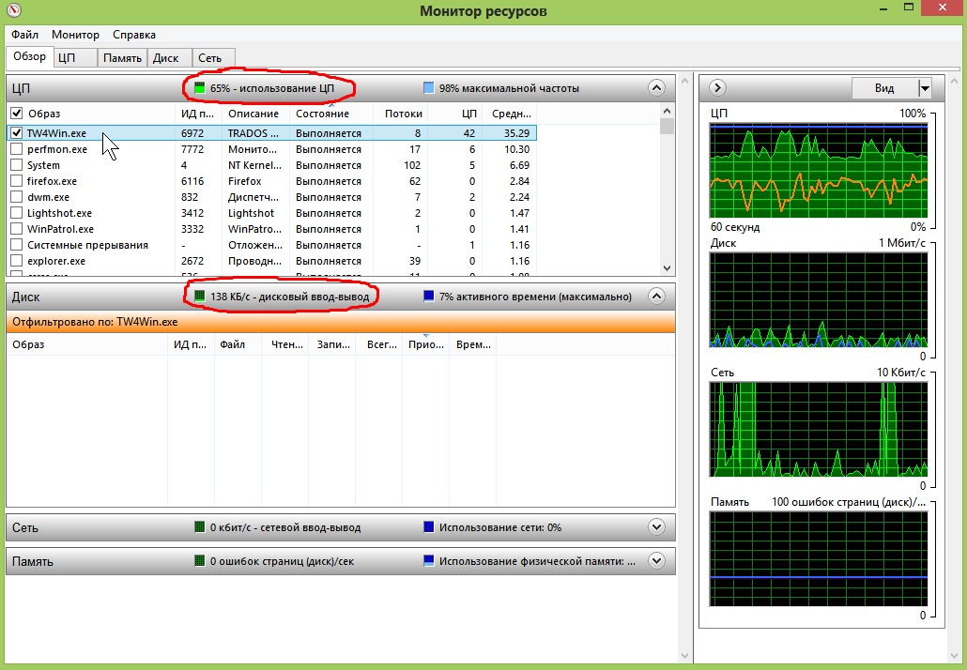Open the Монитор menu
Image resolution: width=967 pixels, height=670 pixels.
pos(75,35)
